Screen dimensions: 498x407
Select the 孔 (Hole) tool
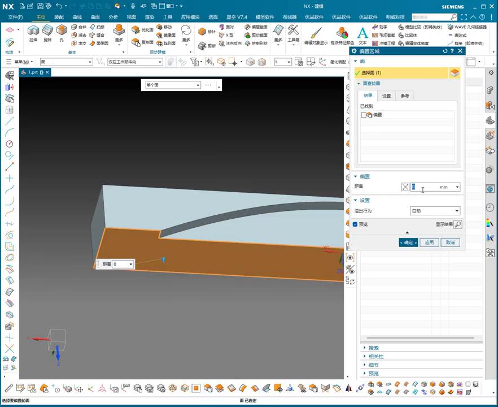[x=62, y=32]
